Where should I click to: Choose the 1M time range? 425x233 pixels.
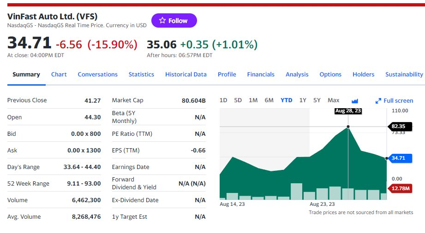click(x=253, y=100)
